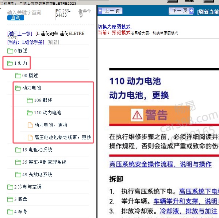The width and height of the screenshot is (219, 218).
Task: Open the 109 概述 folder icon
Action: pyautogui.click(x=30, y=100)
